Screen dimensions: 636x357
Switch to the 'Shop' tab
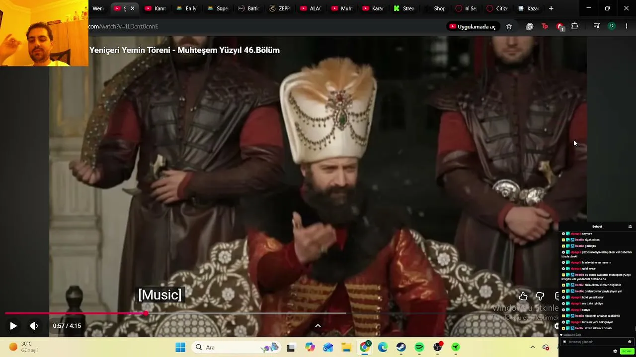435,8
